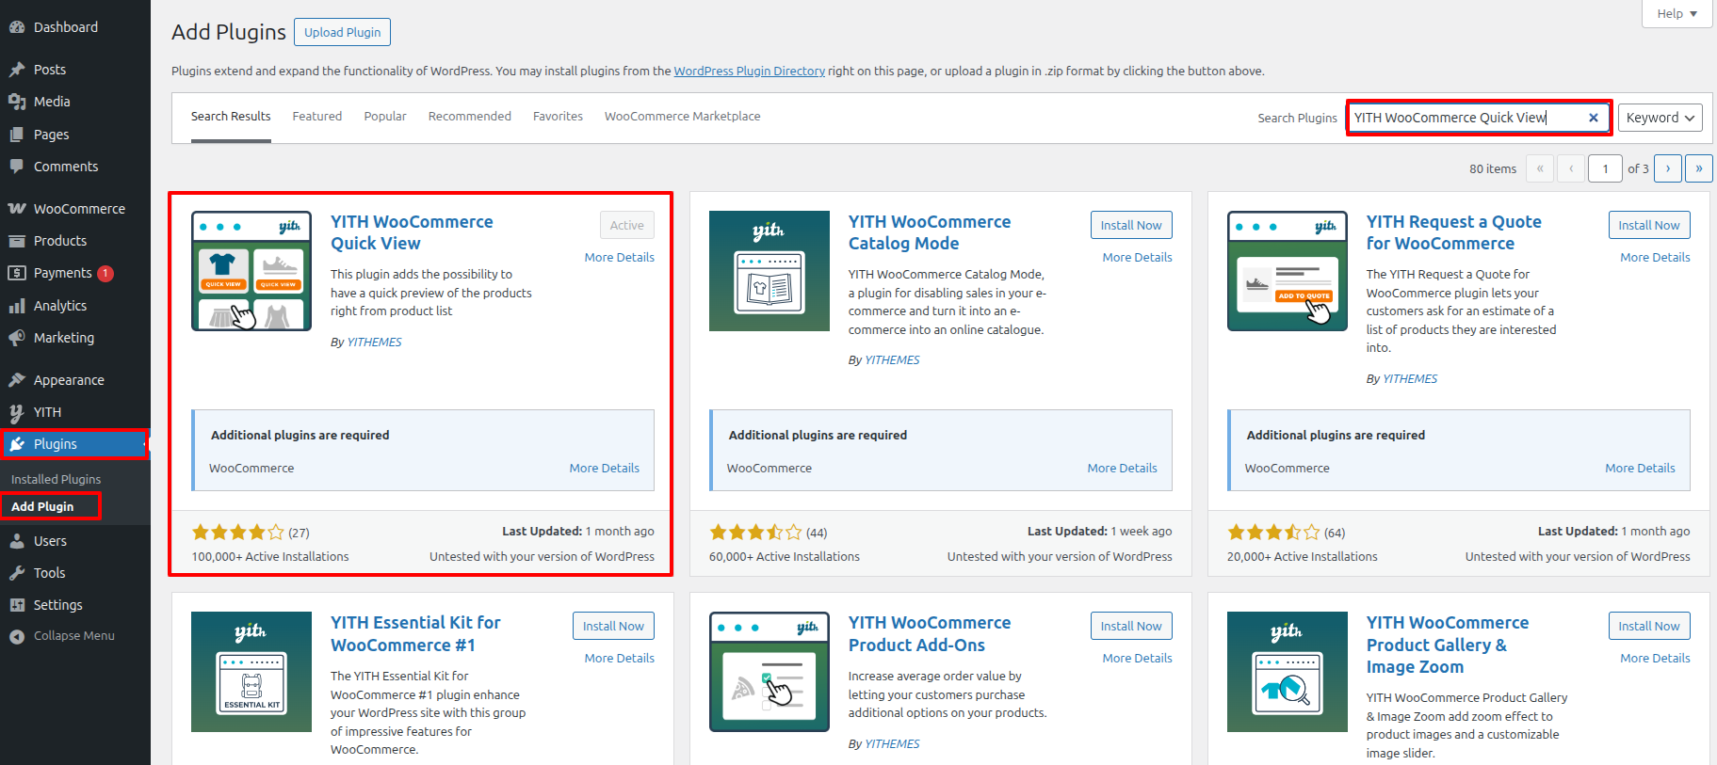This screenshot has width=1717, height=765.
Task: Click the Appearance paintbrush icon
Action: pos(16,380)
